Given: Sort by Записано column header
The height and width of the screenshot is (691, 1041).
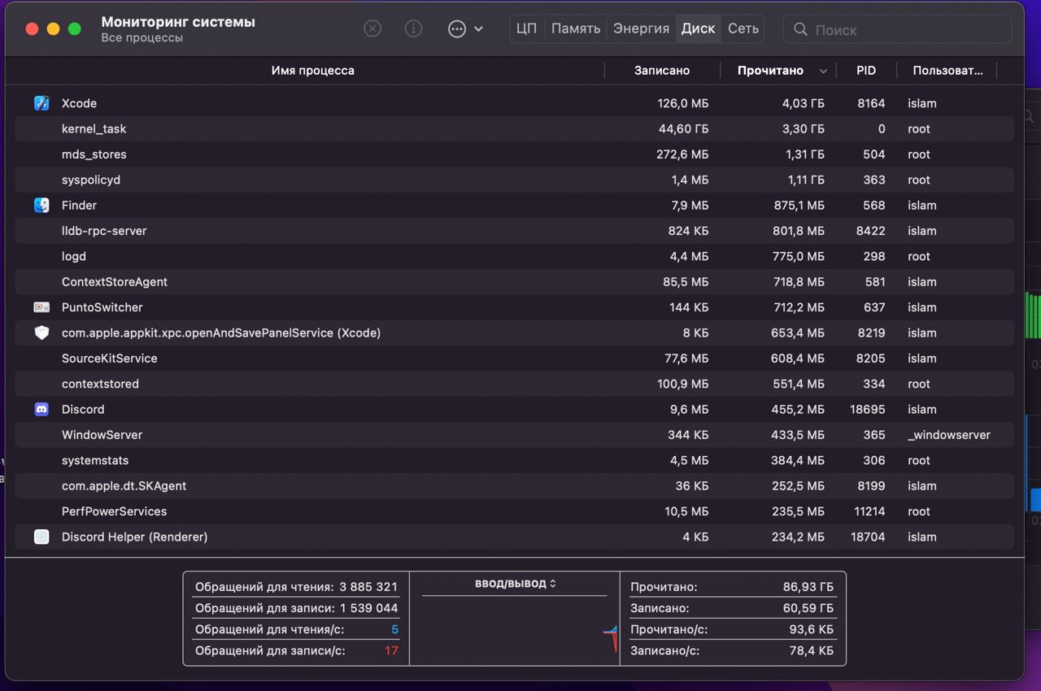Looking at the screenshot, I should click(x=662, y=71).
